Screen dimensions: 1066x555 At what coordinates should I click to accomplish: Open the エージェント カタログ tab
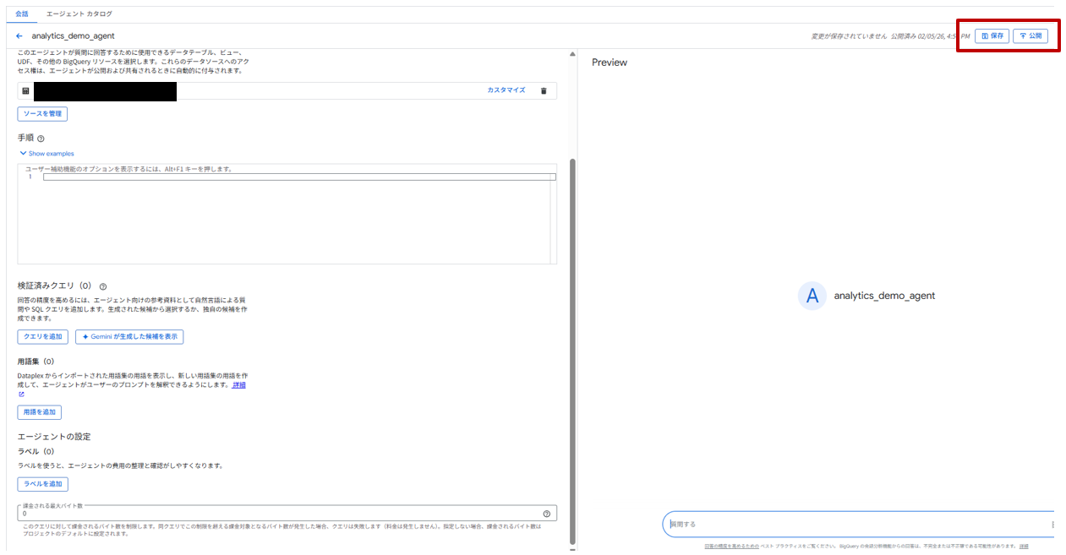point(79,14)
